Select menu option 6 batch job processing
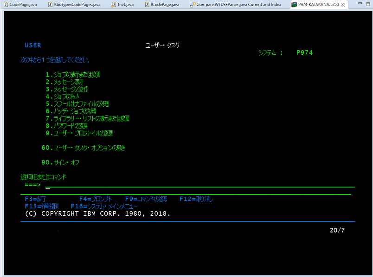The height and width of the screenshot is (277, 373). (71, 111)
